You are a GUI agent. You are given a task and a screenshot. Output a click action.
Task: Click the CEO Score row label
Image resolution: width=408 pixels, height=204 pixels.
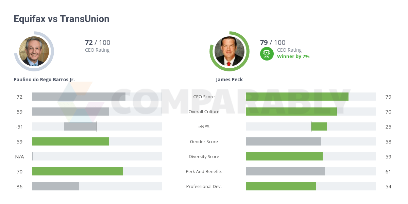click(204, 97)
